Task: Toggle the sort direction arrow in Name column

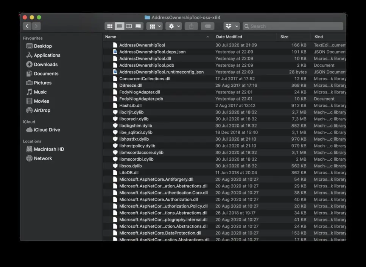Action: [x=208, y=37]
